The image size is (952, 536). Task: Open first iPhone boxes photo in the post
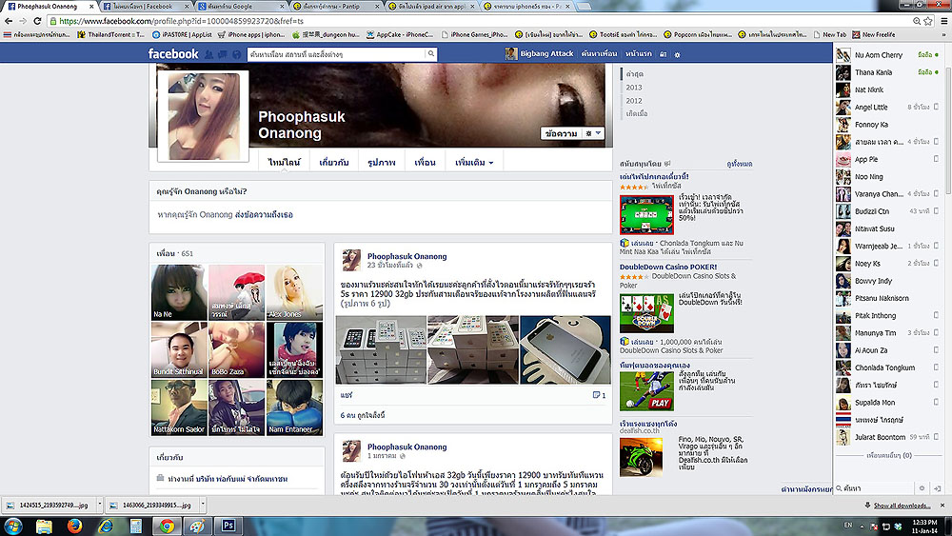point(381,349)
